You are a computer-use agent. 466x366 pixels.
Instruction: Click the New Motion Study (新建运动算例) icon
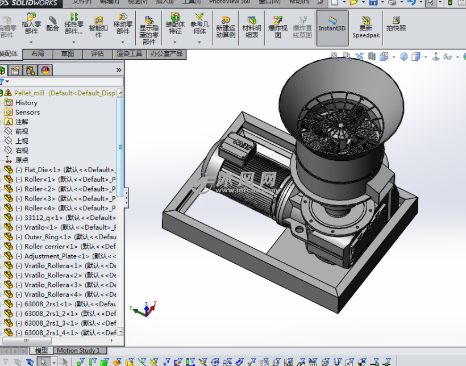pyautogui.click(x=226, y=26)
